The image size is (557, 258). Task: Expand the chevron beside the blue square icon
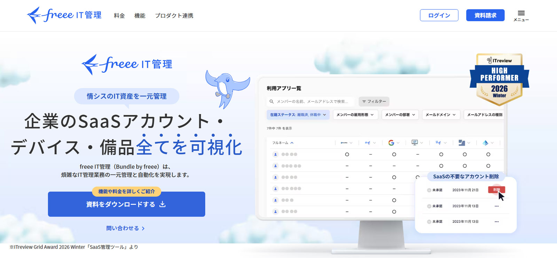click(x=469, y=143)
